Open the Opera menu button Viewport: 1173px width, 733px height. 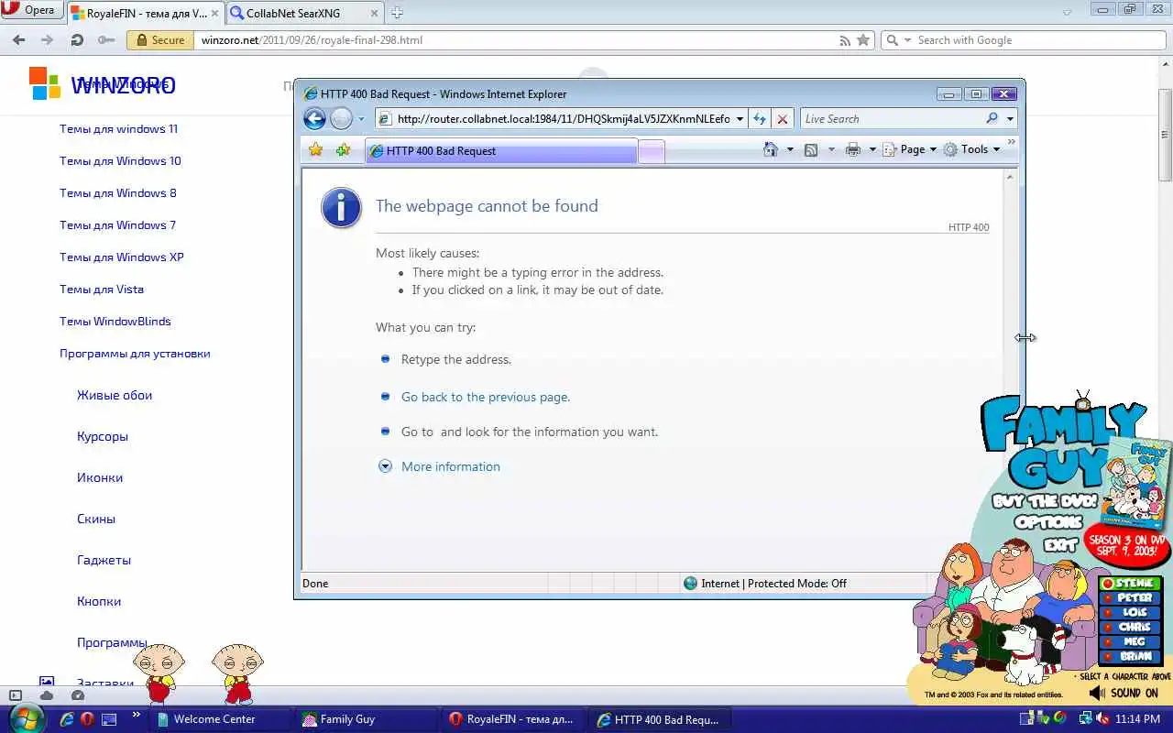[30, 11]
